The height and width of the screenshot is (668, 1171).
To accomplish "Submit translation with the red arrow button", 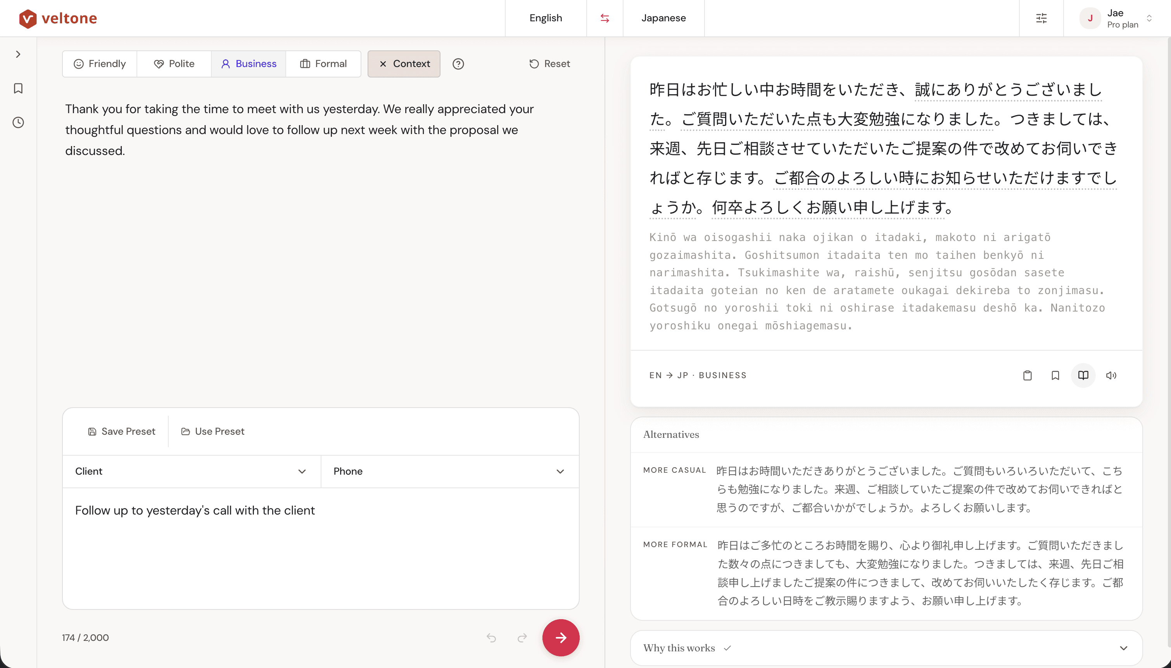I will pyautogui.click(x=560, y=638).
